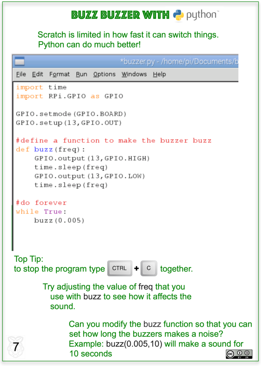Open the Help menu

(x=160, y=74)
